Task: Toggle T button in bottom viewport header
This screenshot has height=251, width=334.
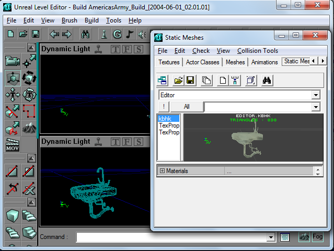Action: tap(115, 142)
